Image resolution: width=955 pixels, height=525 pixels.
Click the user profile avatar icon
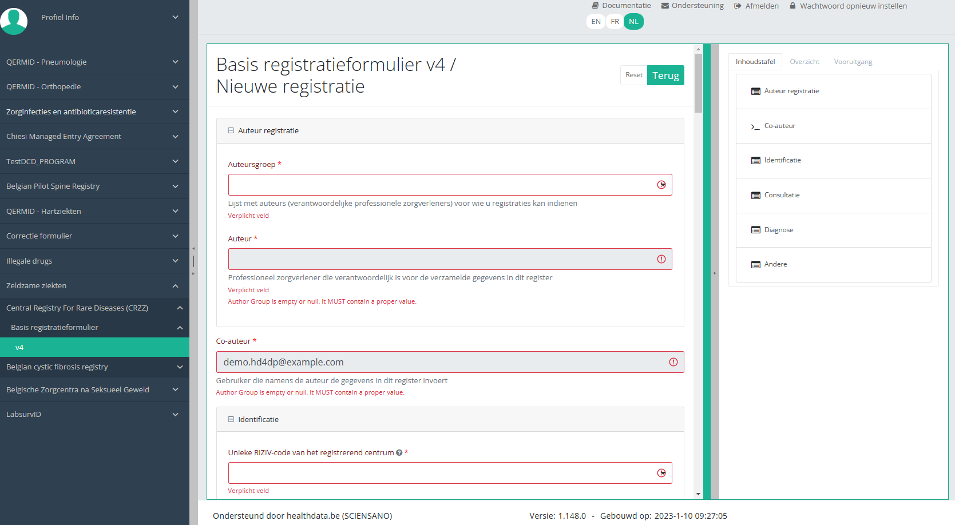[x=14, y=21]
